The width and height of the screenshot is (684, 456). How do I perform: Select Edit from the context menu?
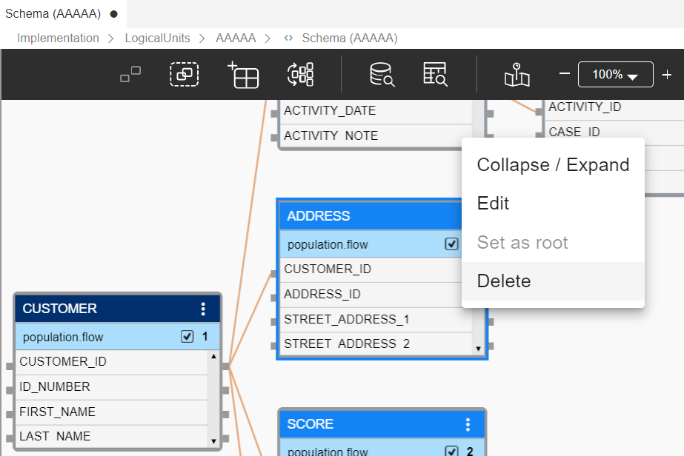[x=494, y=204]
